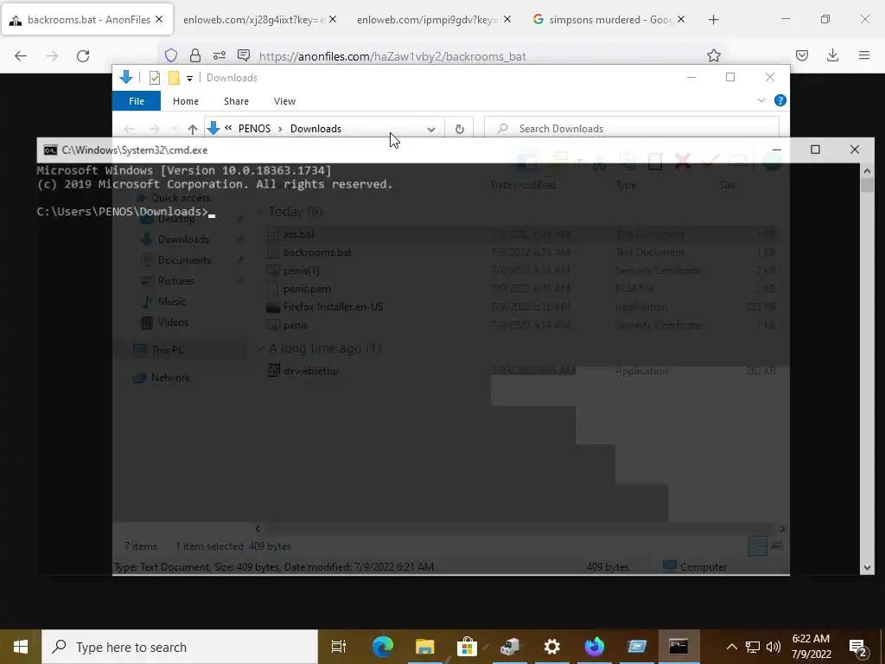Open the View ribbon tab in Explorer
The width and height of the screenshot is (885, 664).
[284, 101]
